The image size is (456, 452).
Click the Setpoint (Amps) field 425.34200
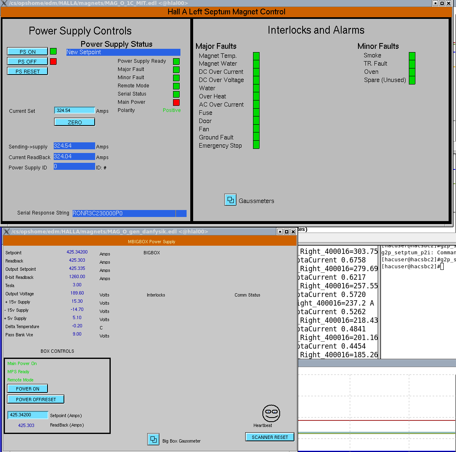click(28, 415)
